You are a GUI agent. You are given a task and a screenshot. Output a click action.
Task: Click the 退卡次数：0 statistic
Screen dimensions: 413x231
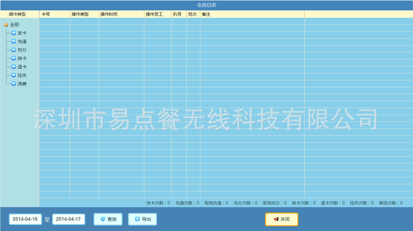[x=333, y=203]
